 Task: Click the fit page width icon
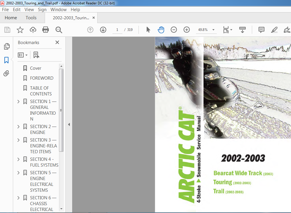tap(226, 30)
